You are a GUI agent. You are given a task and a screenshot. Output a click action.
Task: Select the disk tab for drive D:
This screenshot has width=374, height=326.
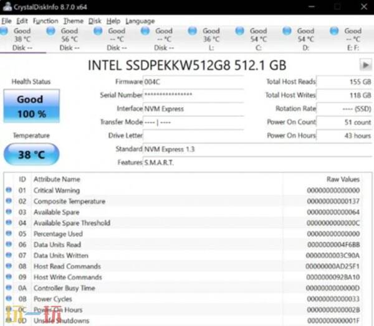coord(305,39)
